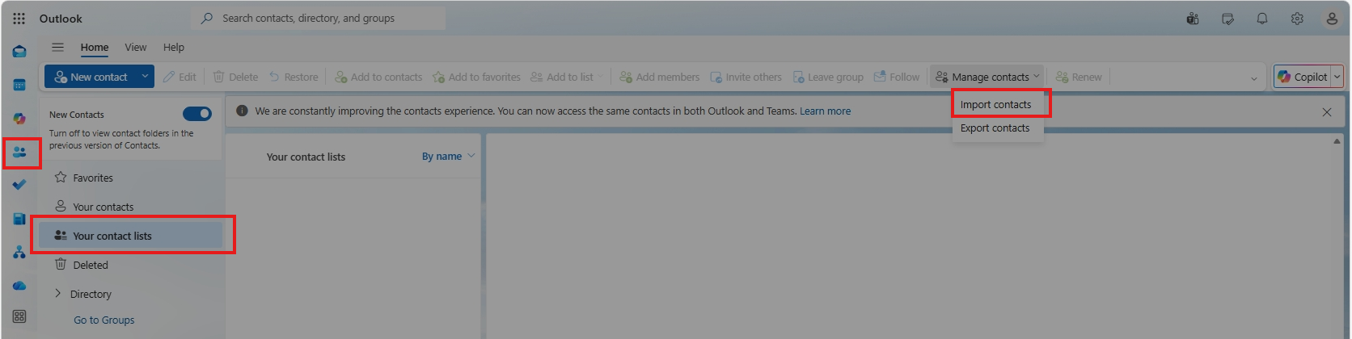Click Restore in the toolbar
1352x339 pixels.
point(294,77)
